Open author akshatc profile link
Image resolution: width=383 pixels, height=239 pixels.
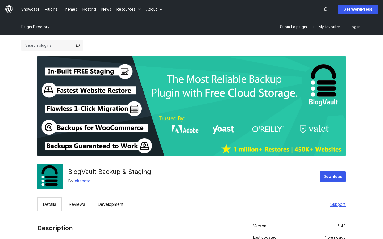82,181
